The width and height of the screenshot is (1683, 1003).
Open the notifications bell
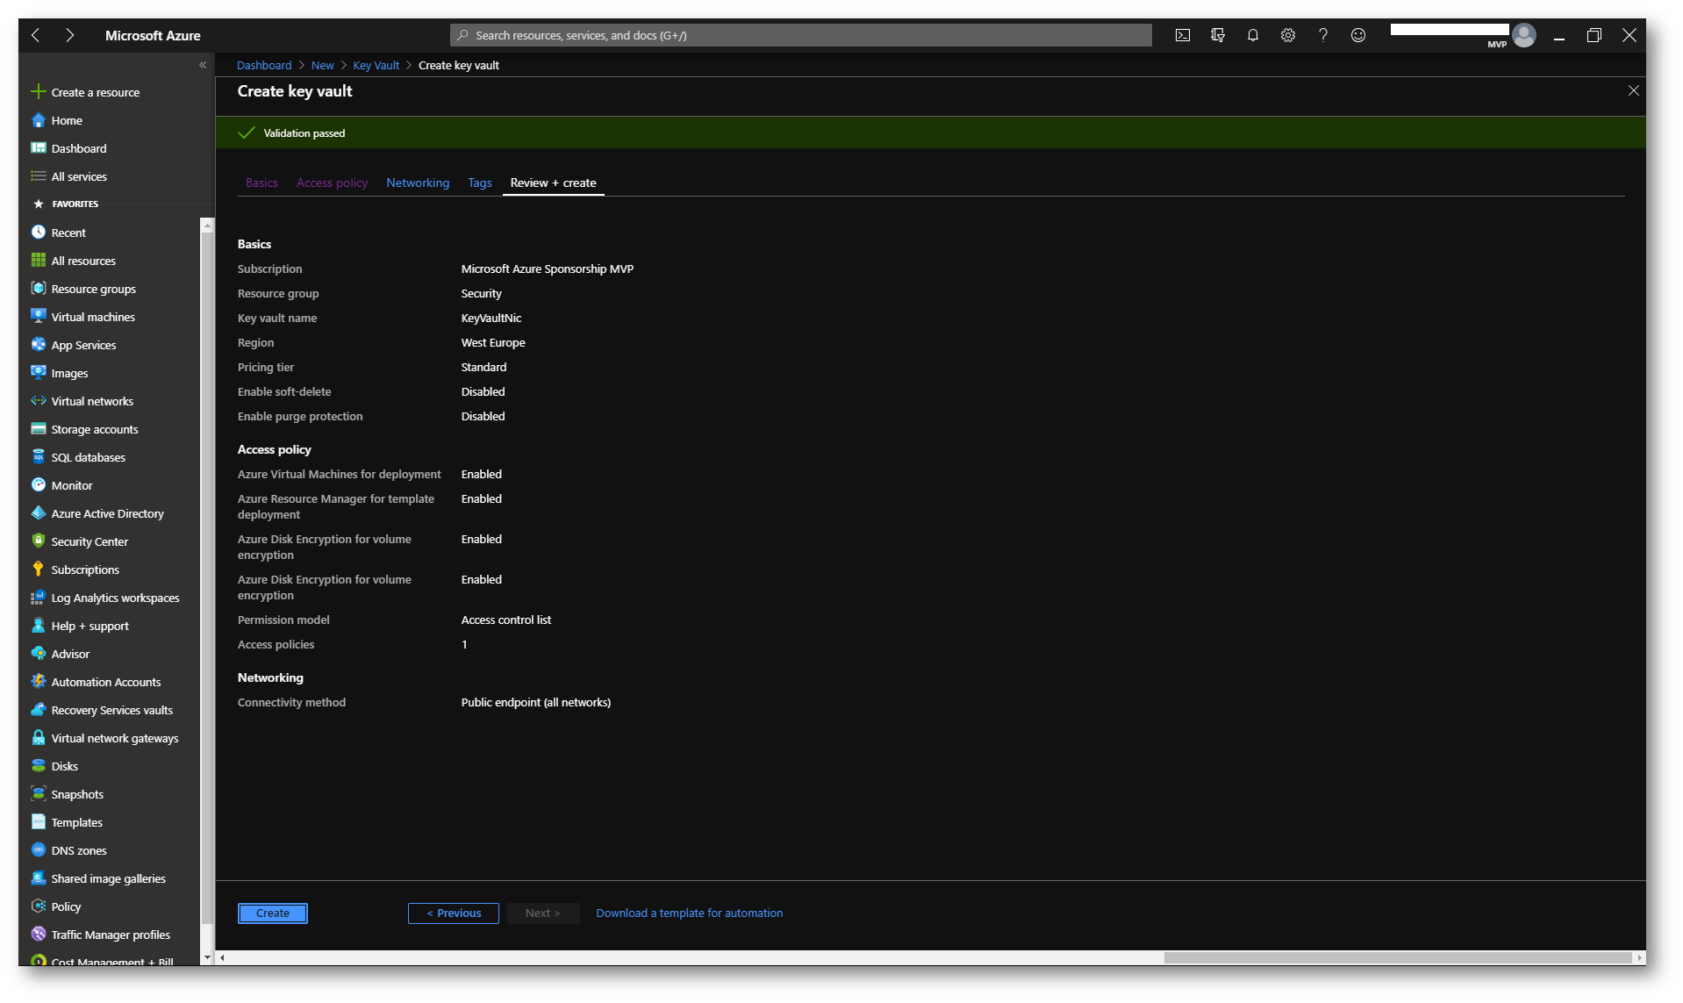[1252, 35]
